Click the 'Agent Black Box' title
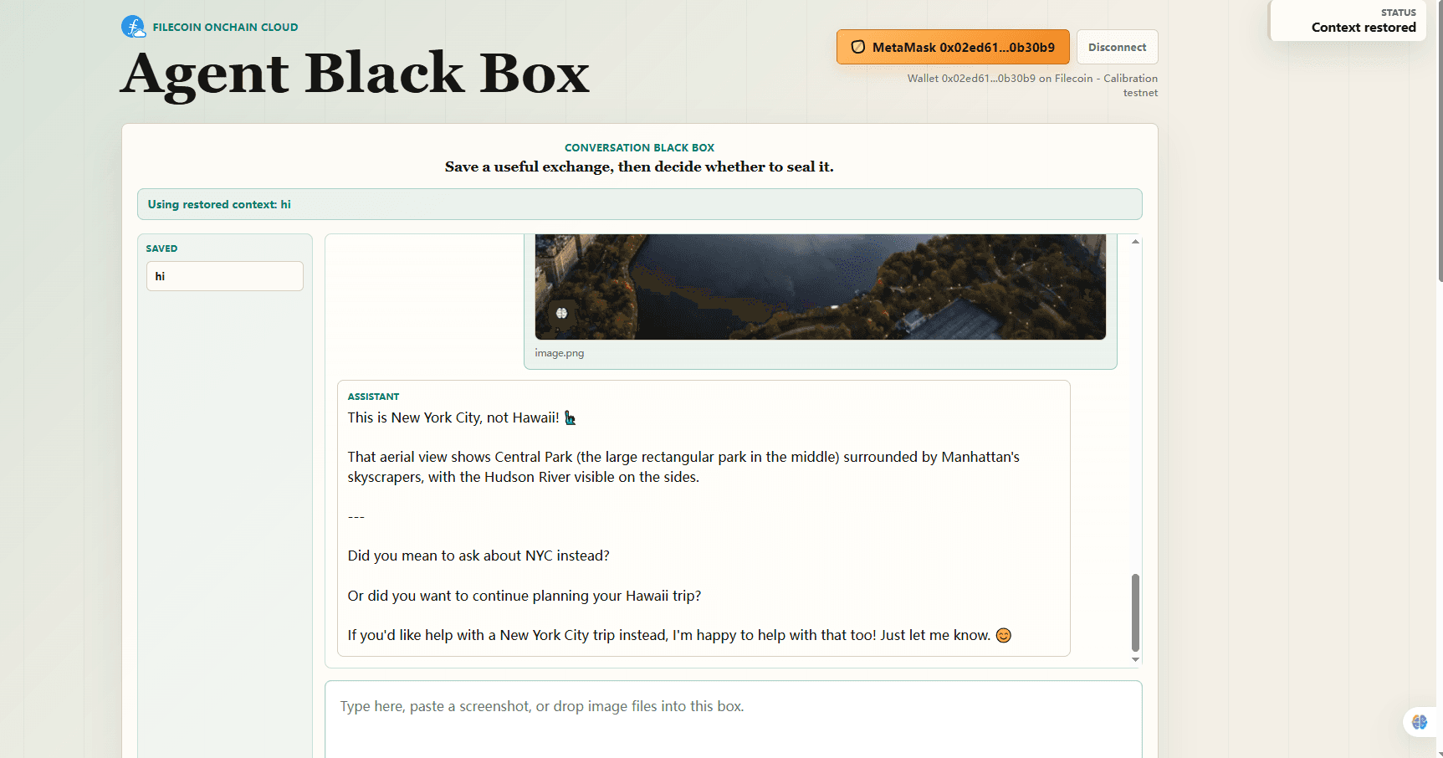This screenshot has height=758, width=1443. [x=356, y=74]
